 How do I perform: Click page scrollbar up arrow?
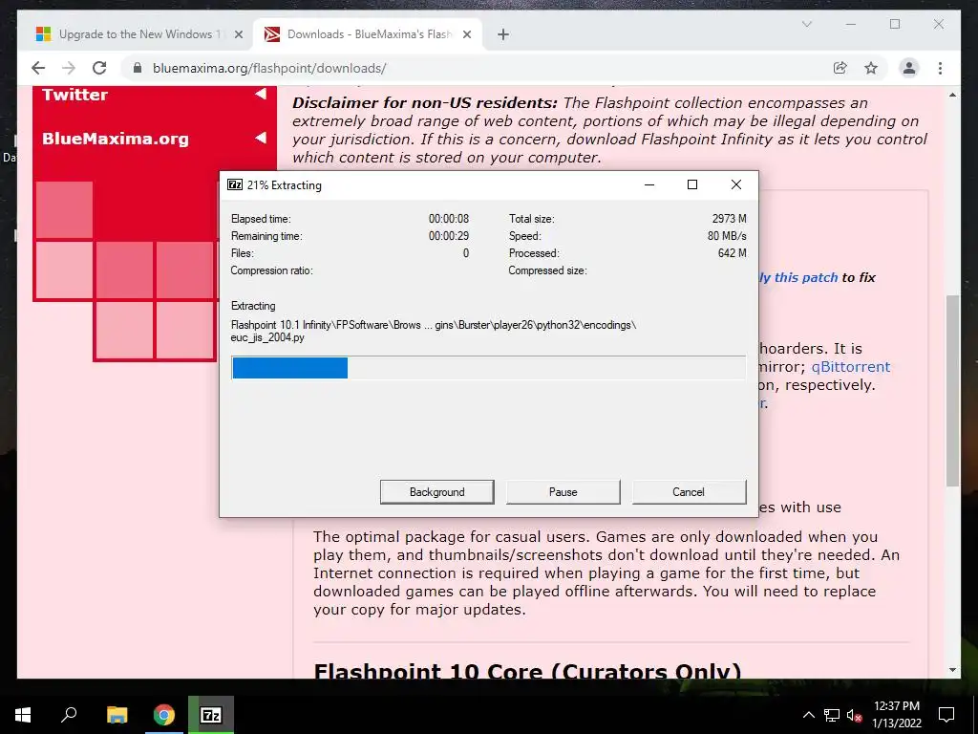(x=952, y=95)
